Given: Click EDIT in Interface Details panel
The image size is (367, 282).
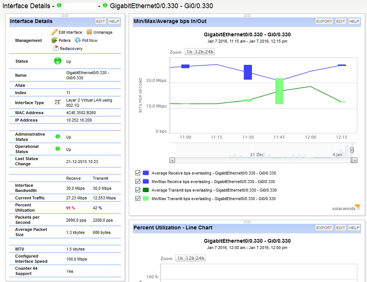Looking at the screenshot, I should tap(100, 21).
